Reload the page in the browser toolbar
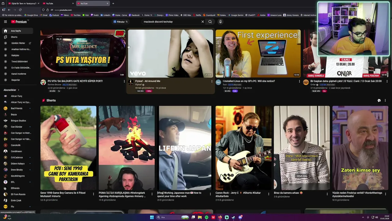This screenshot has width=392, height=221. pos(20,10)
